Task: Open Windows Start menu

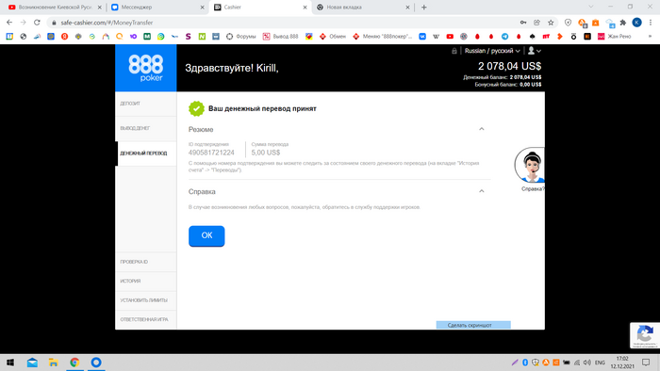Action: coord(10,363)
